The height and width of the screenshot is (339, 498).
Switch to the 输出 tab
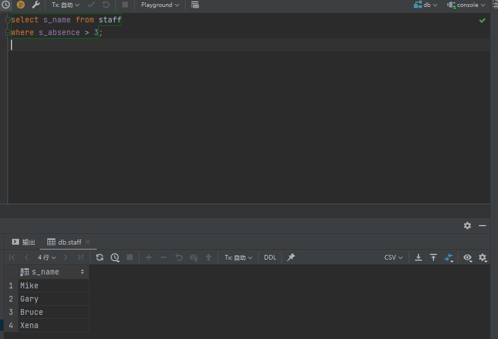24,242
